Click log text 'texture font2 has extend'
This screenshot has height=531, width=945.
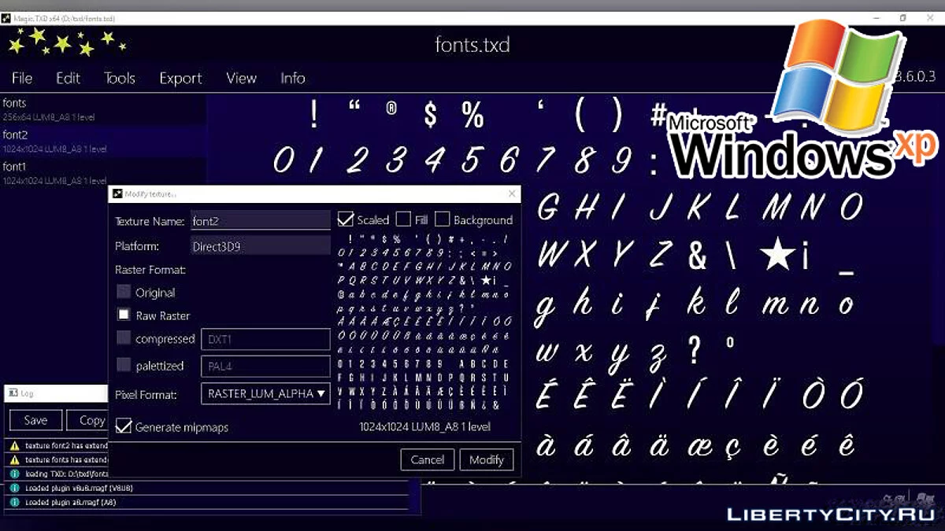point(66,445)
